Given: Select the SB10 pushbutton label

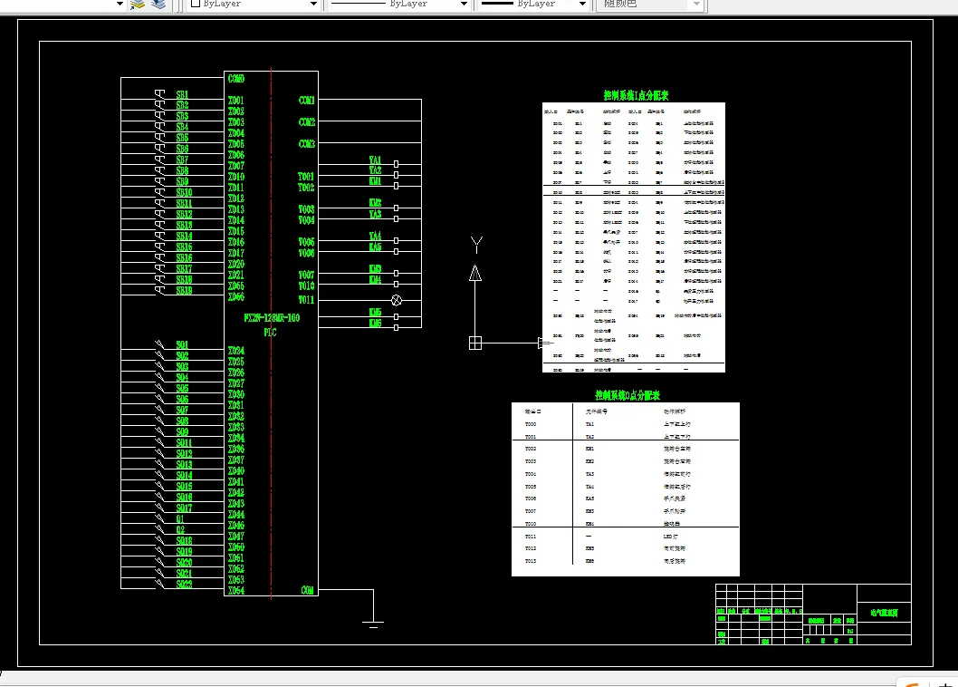Looking at the screenshot, I should pyautogui.click(x=184, y=193).
